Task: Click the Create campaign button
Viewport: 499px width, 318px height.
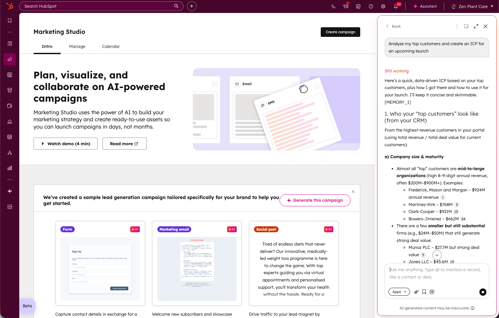Action: 340,32
